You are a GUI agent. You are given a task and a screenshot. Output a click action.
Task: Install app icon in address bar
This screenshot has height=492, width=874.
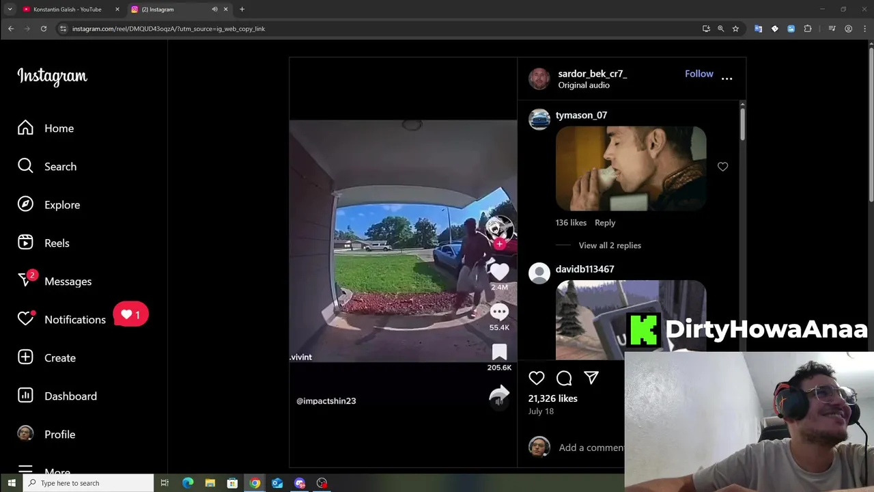pos(706,29)
